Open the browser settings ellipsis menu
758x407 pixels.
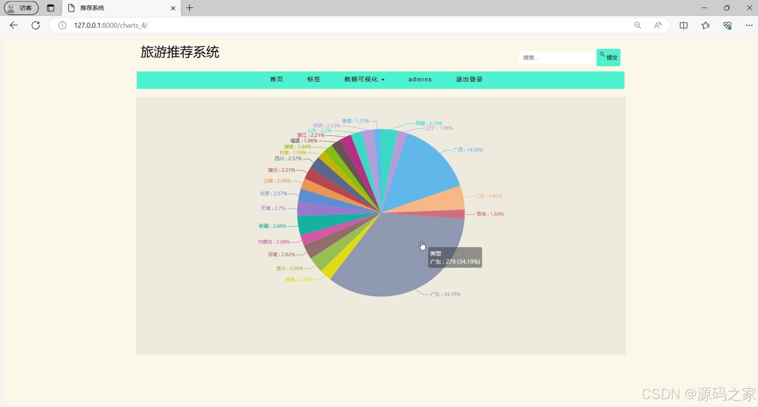(749, 25)
